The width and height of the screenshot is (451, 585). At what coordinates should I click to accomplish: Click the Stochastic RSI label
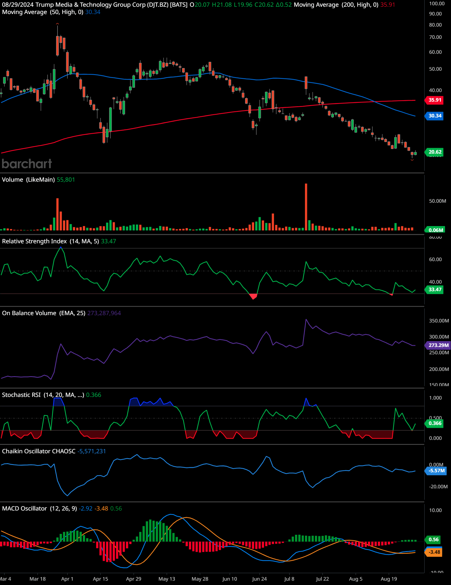43,395
